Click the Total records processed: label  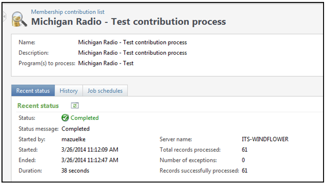coord(190,150)
